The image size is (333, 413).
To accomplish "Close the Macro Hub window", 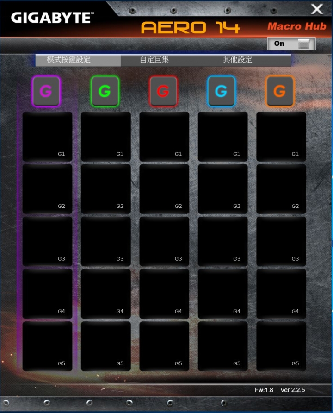I will click(x=317, y=9).
